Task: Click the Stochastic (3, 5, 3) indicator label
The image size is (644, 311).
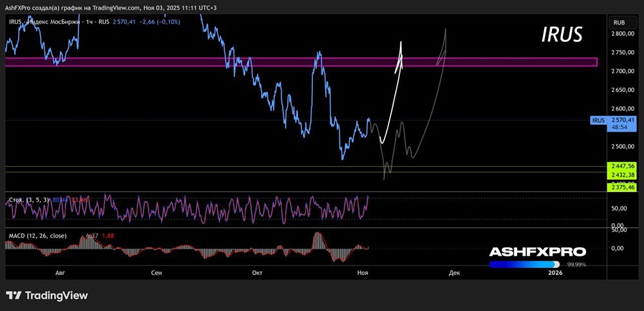Action: click(x=28, y=200)
